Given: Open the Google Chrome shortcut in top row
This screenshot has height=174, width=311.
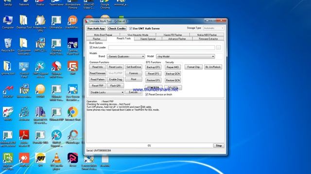Looking at the screenshot, I should point(105,4).
